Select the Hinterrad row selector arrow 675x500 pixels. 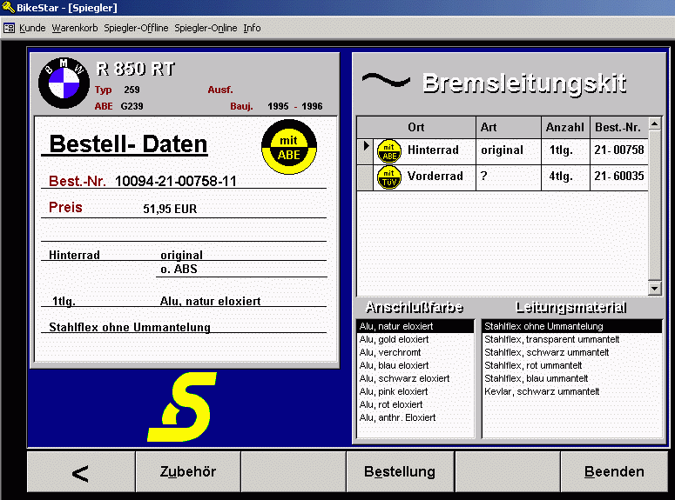pos(366,151)
